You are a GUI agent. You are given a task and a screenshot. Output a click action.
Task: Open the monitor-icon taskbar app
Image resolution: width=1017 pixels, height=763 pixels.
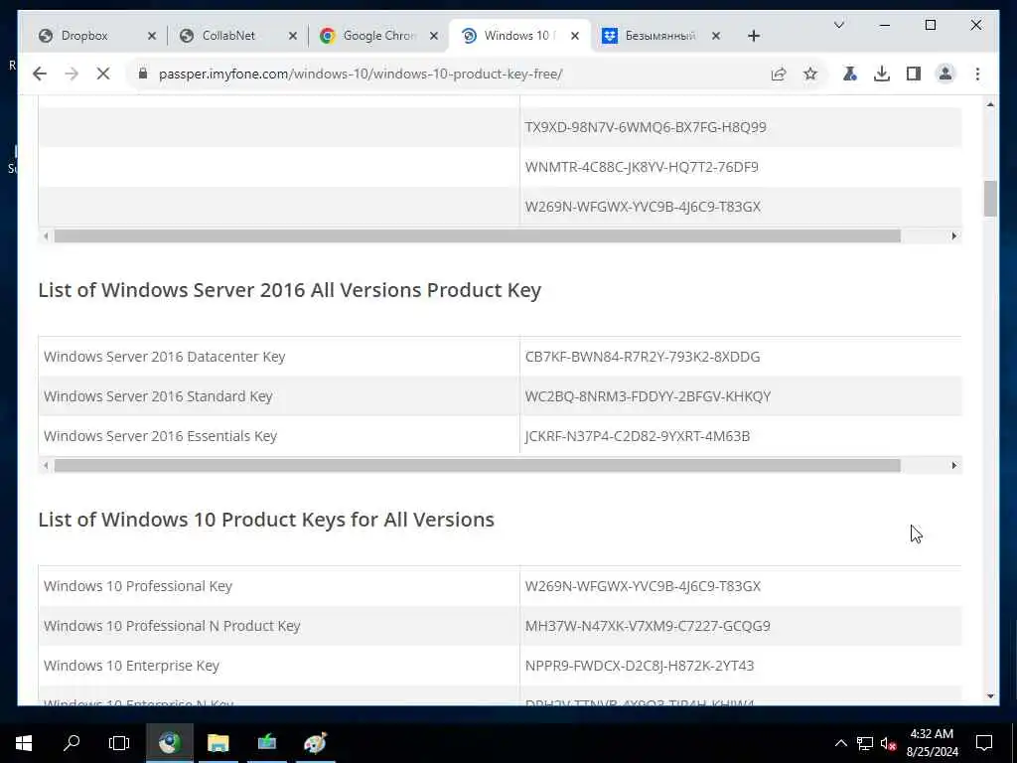click(266, 743)
